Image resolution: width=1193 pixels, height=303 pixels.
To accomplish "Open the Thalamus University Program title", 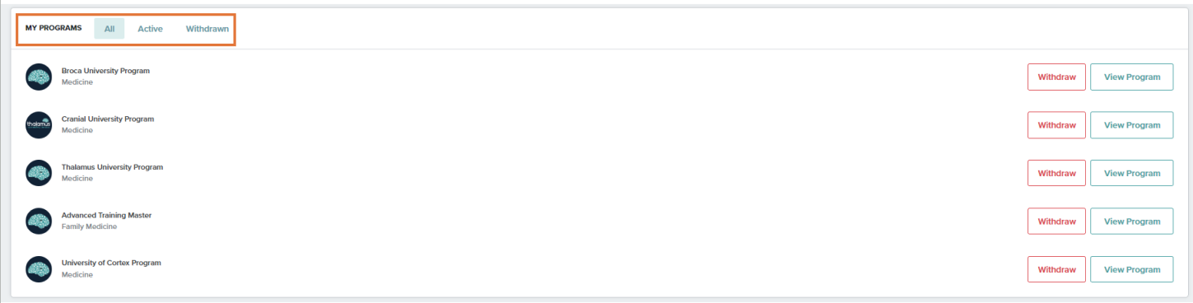I will tap(112, 167).
